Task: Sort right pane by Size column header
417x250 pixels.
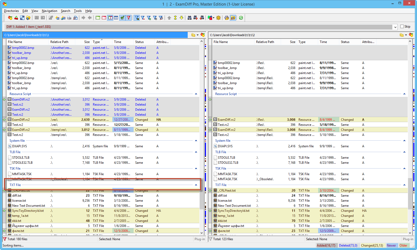Action: tap(289, 42)
